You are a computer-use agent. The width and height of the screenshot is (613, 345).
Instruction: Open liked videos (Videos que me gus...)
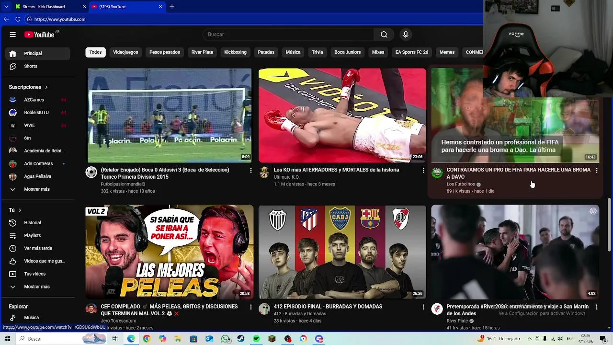pos(37,261)
